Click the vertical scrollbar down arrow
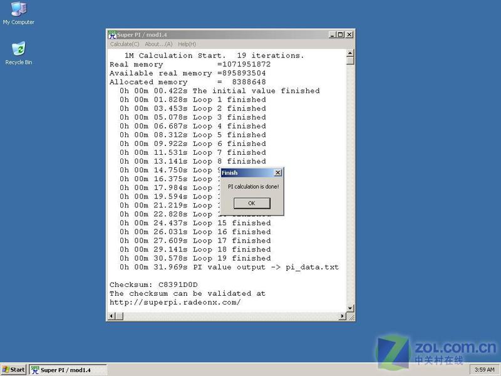The height and width of the screenshot is (376, 501). (350, 308)
